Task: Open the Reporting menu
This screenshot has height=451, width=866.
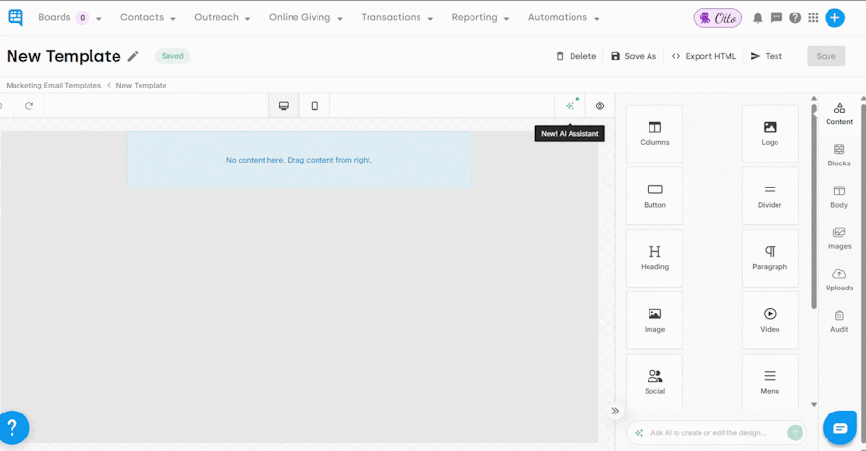Action: 474,17
